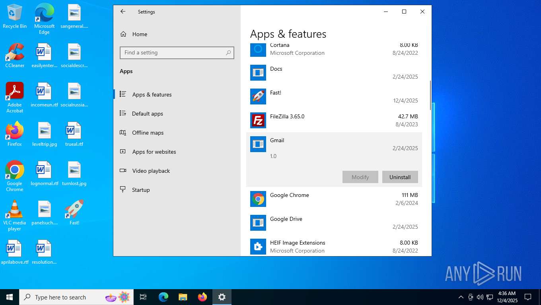Click the Google Chrome icon in the app list

[x=258, y=199]
